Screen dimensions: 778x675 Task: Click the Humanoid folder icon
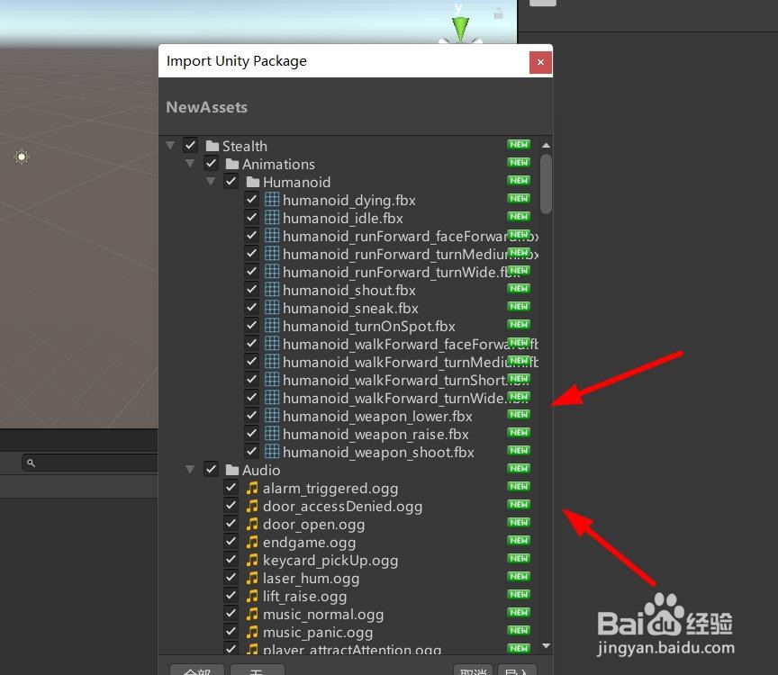point(253,182)
